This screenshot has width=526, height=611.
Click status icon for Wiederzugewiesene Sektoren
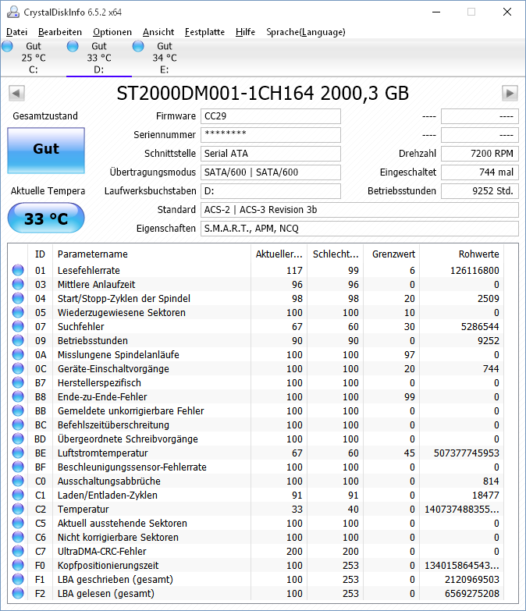tap(18, 312)
